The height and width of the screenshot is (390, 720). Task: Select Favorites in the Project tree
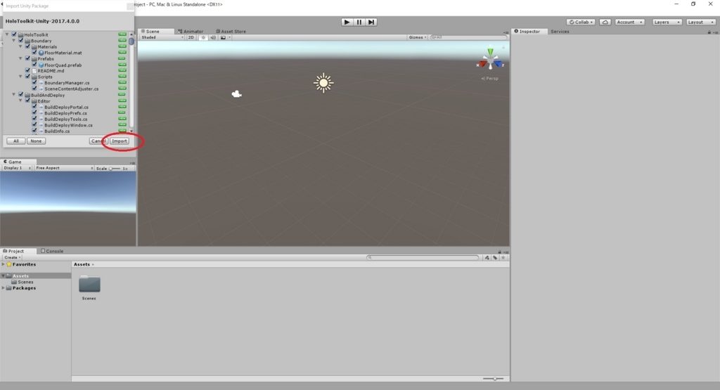click(x=24, y=264)
